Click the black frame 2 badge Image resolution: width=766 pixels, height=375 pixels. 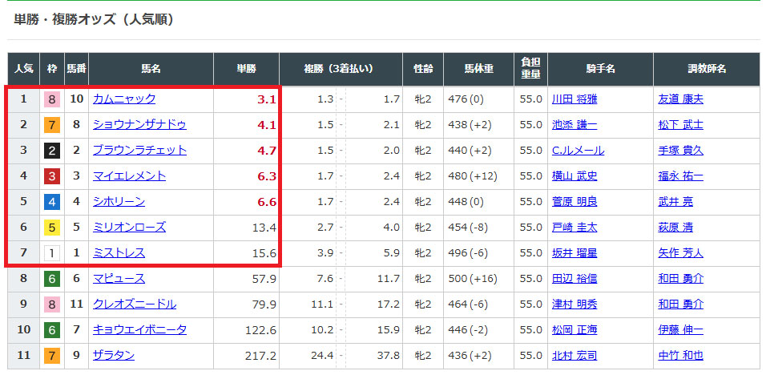pyautogui.click(x=51, y=150)
